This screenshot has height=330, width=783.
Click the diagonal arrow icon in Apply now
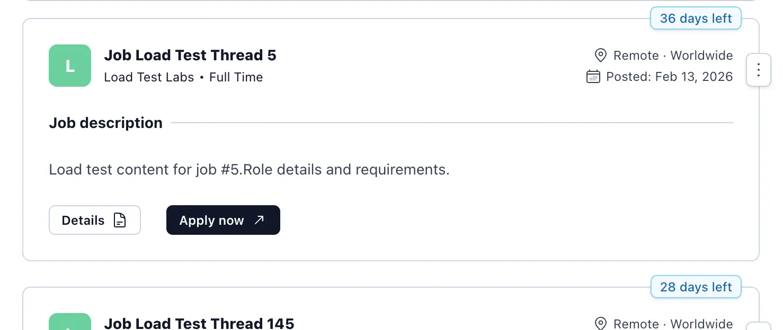point(259,220)
